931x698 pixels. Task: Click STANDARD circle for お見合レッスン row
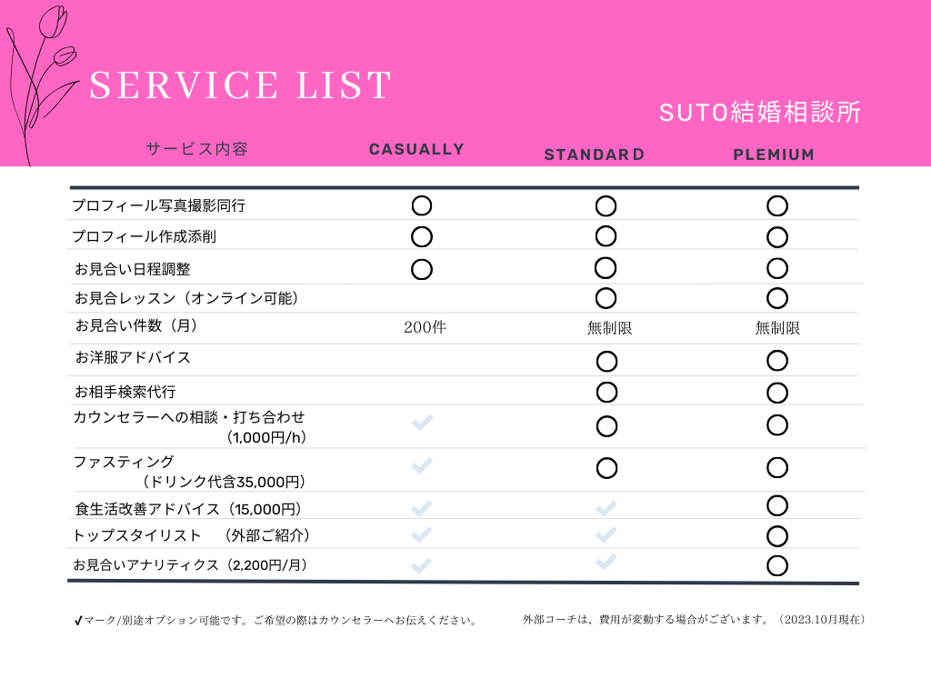[606, 298]
